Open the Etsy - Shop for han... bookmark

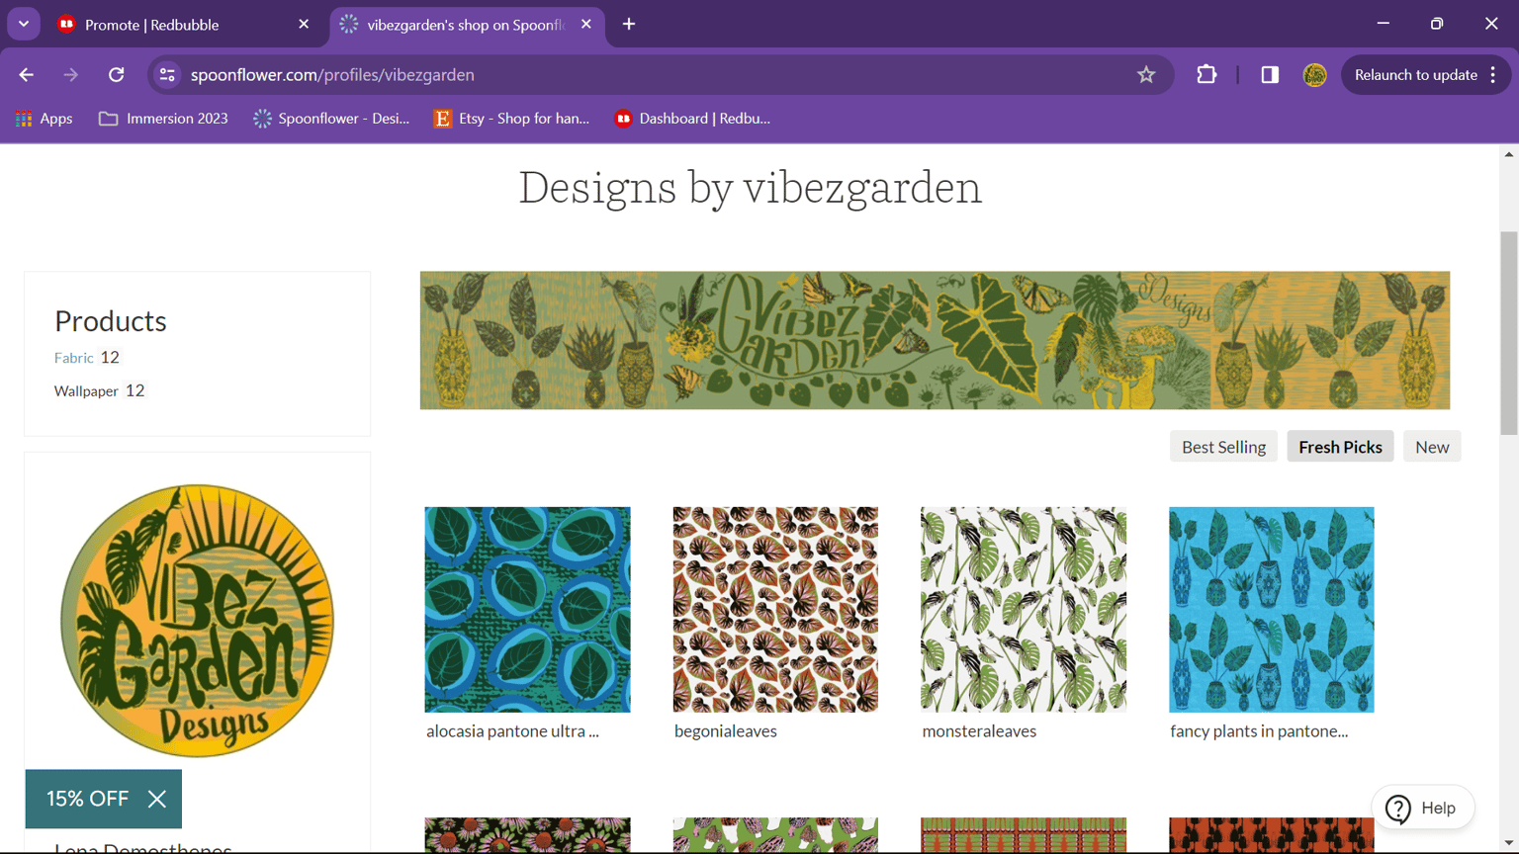tap(511, 119)
